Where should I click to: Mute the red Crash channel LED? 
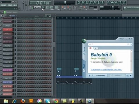click(x=1, y=30)
